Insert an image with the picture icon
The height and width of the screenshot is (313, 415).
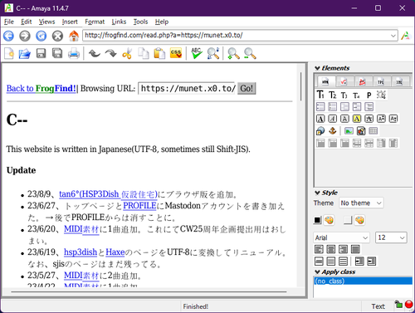tap(349, 130)
